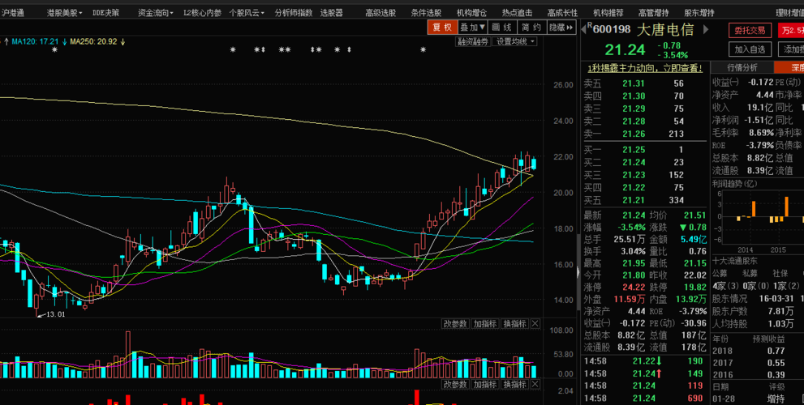Image resolution: width=804 pixels, height=405 pixels.
Task: Open 高管增持 menu item
Action: (x=654, y=13)
